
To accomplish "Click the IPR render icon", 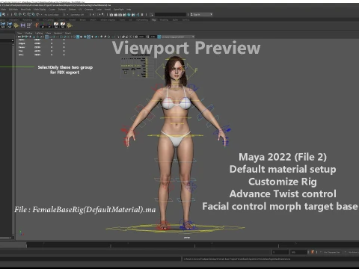I will [x=120, y=15].
